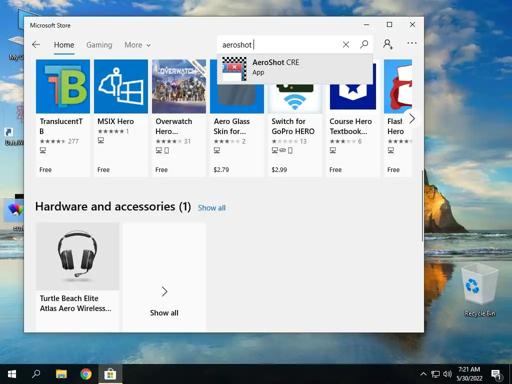The image size is (512, 384).
Task: Click the Hardware and accessories (1) heading
Action: [x=113, y=206]
